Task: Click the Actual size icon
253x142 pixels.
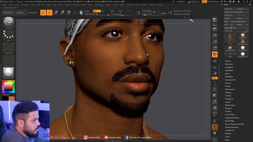Action: [x=215, y=42]
